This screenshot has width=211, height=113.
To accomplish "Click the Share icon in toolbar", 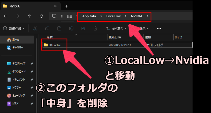I will (x=83, y=28).
